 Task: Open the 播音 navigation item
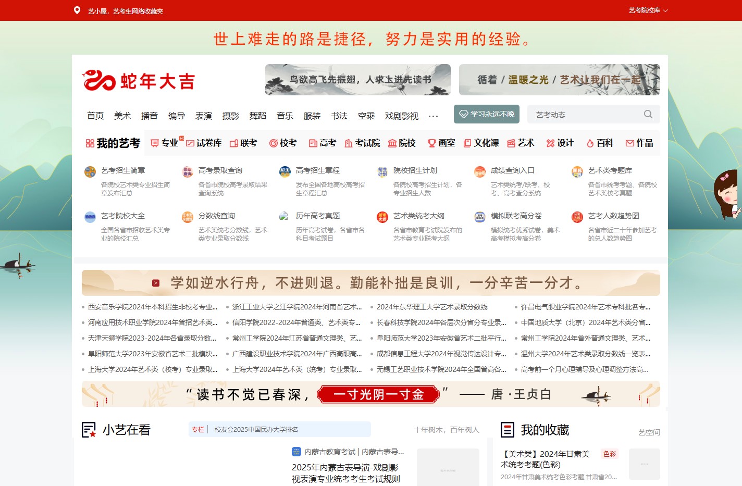point(150,116)
